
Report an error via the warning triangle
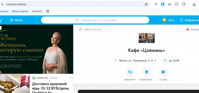pyautogui.click(x=188, y=29)
